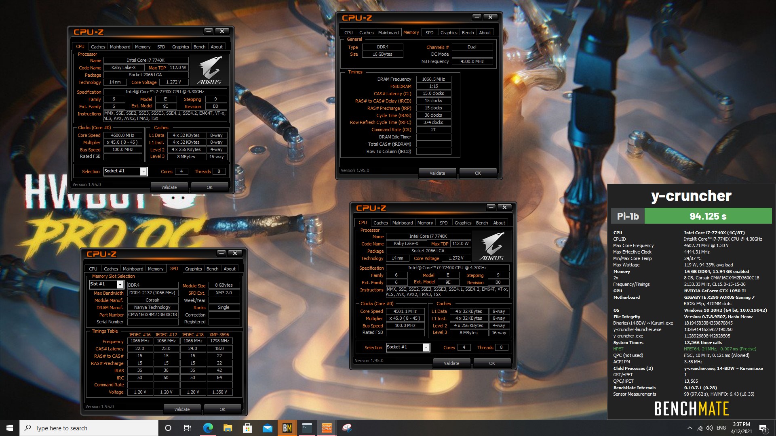
Task: Click the AORUS logo in bottom-right CPU-Z
Action: [492, 246]
